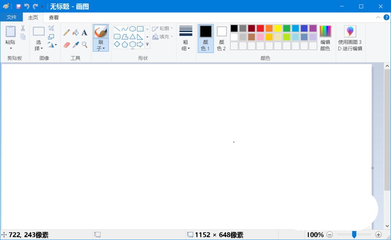
Task: Choose the Rounded rectangle shape
Action: pos(117,37)
